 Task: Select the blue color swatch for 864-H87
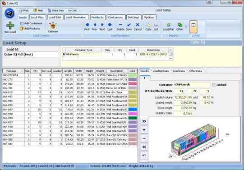pos(133,110)
